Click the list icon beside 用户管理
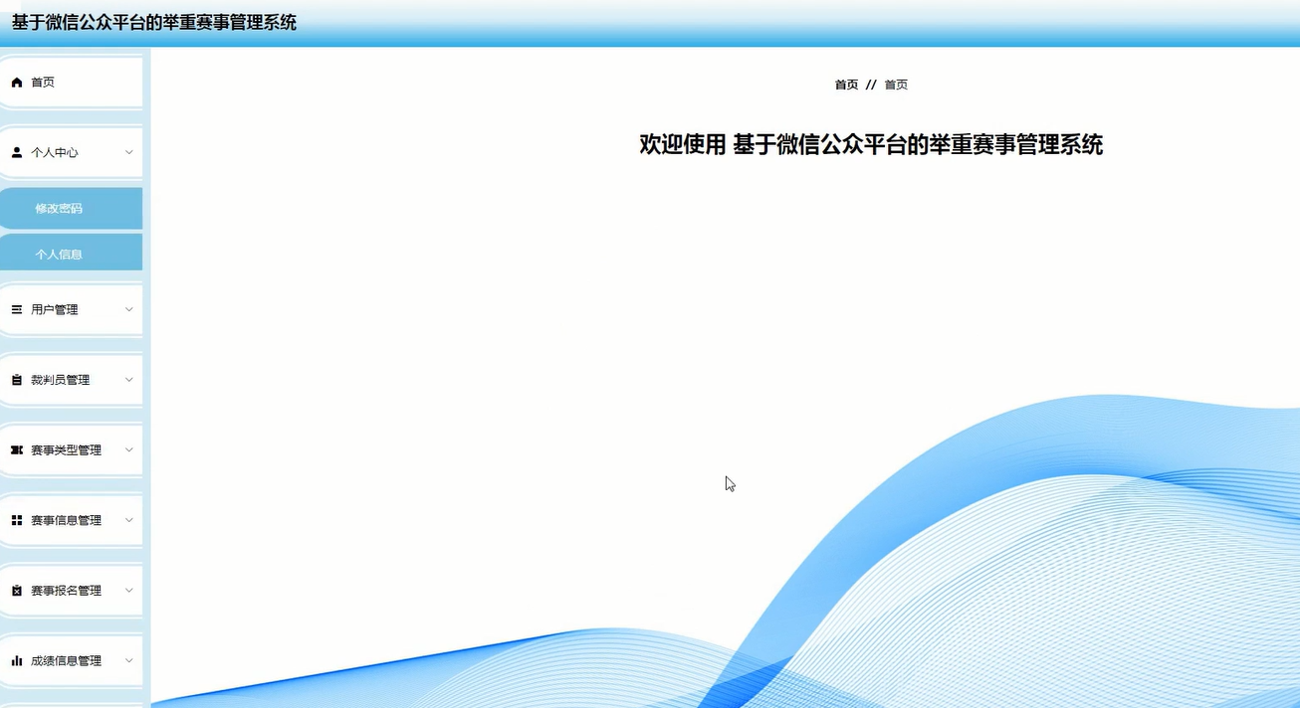This screenshot has height=708, width=1300. (17, 310)
